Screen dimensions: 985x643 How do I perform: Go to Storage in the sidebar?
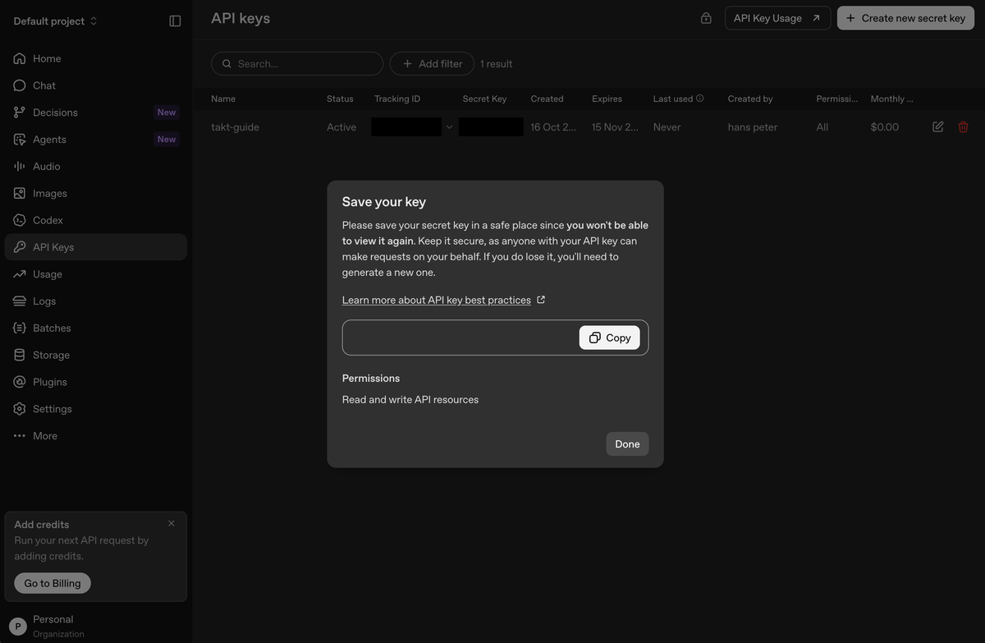96,355
